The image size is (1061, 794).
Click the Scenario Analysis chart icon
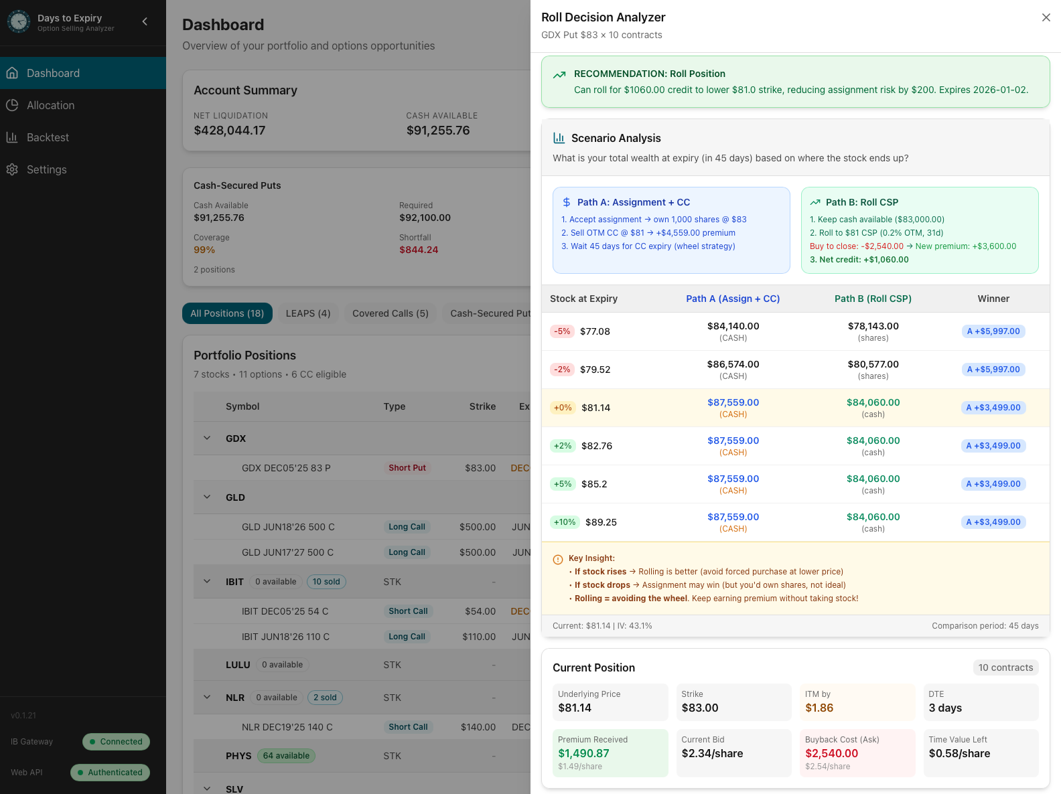click(559, 138)
